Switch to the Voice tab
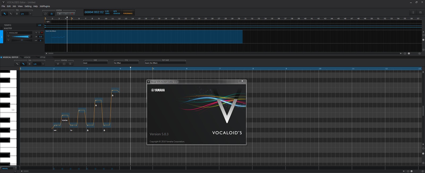 pos(27,57)
